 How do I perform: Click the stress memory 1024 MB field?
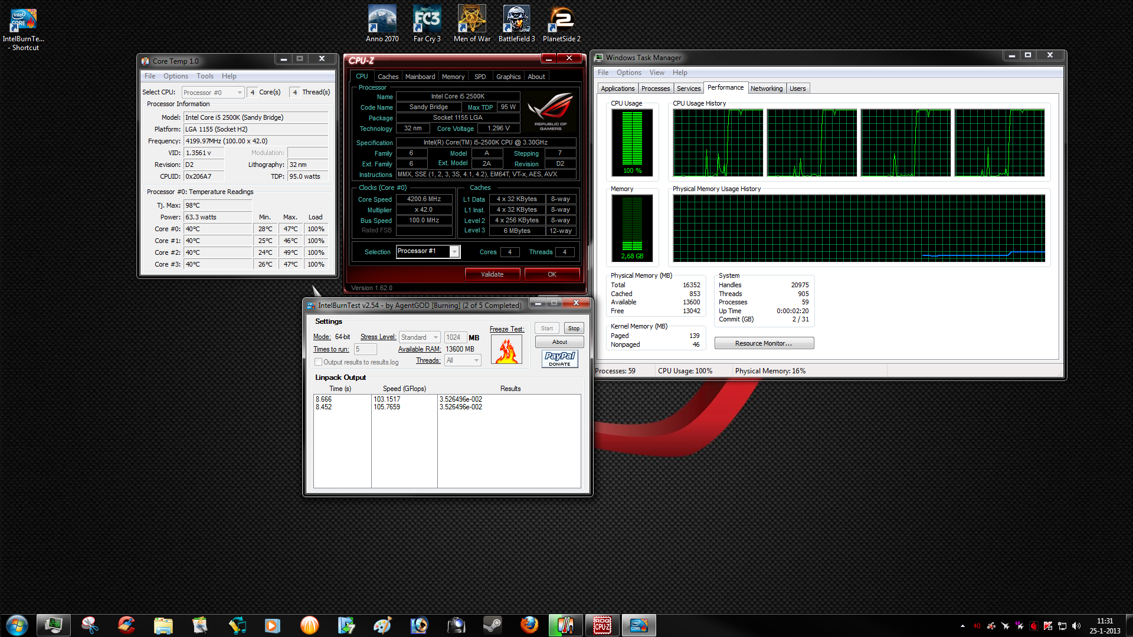point(455,337)
